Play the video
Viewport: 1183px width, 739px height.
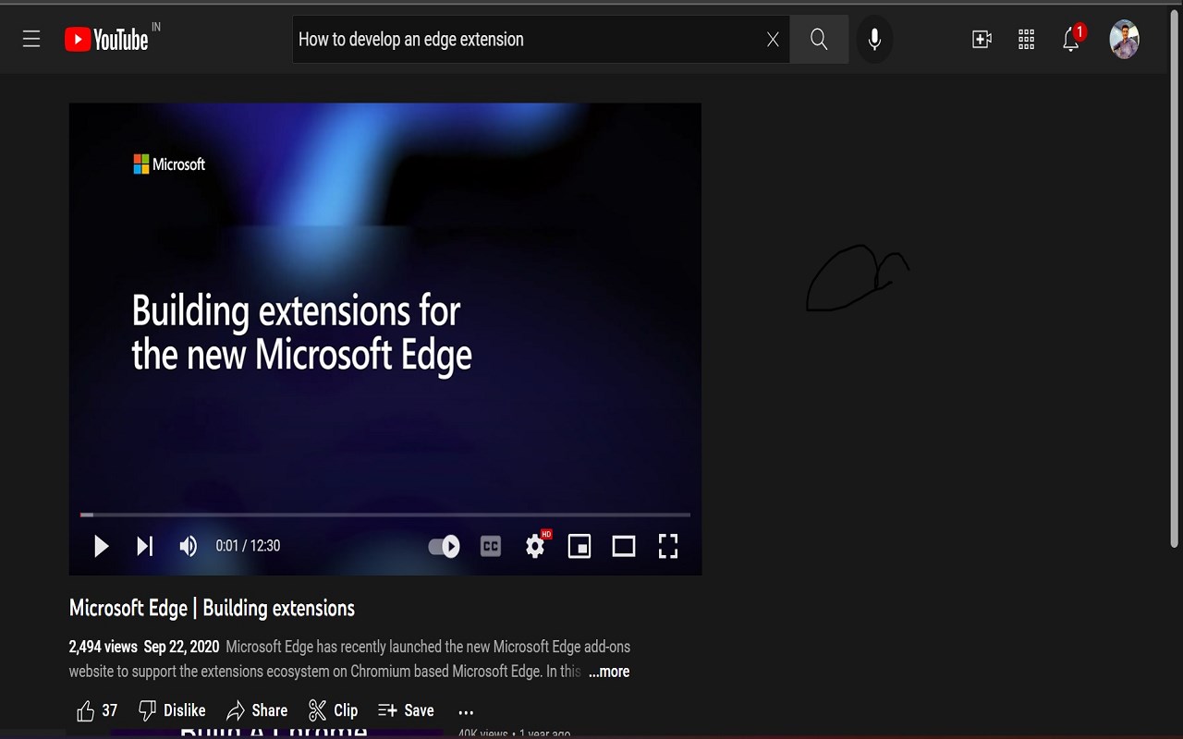pyautogui.click(x=101, y=546)
